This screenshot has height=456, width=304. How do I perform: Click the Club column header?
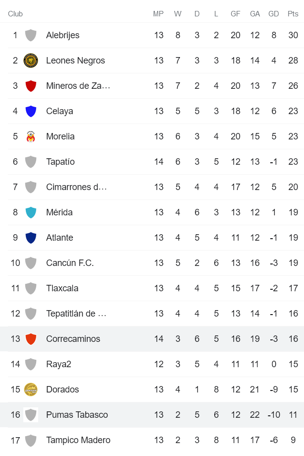[x=15, y=14]
